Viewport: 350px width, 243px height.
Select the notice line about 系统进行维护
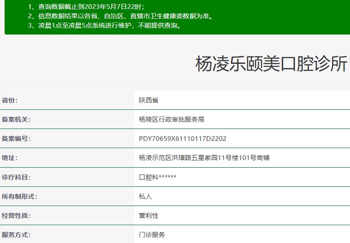104,26
